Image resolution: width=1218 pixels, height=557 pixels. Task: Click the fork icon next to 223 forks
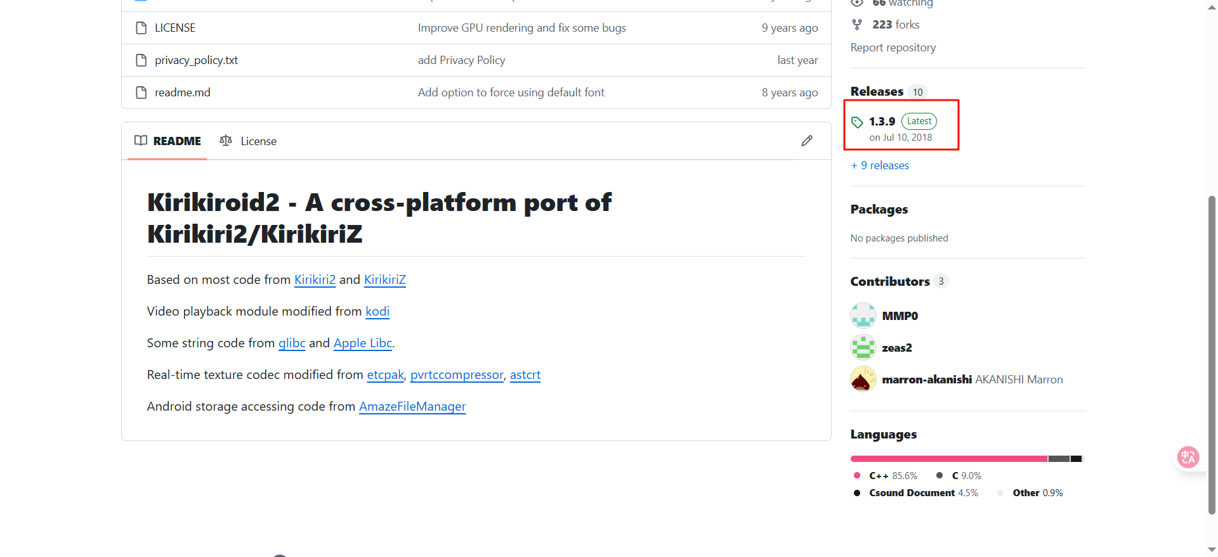pyautogui.click(x=857, y=25)
